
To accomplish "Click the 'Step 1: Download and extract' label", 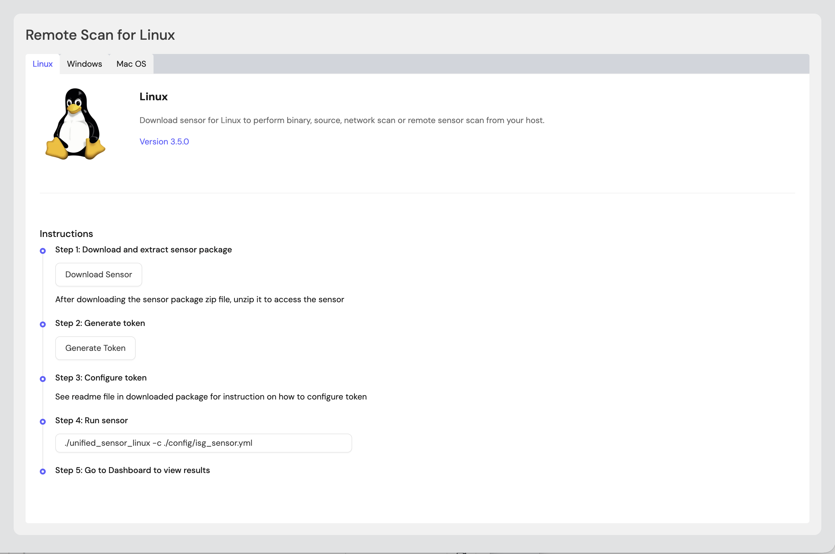I will 143,249.
